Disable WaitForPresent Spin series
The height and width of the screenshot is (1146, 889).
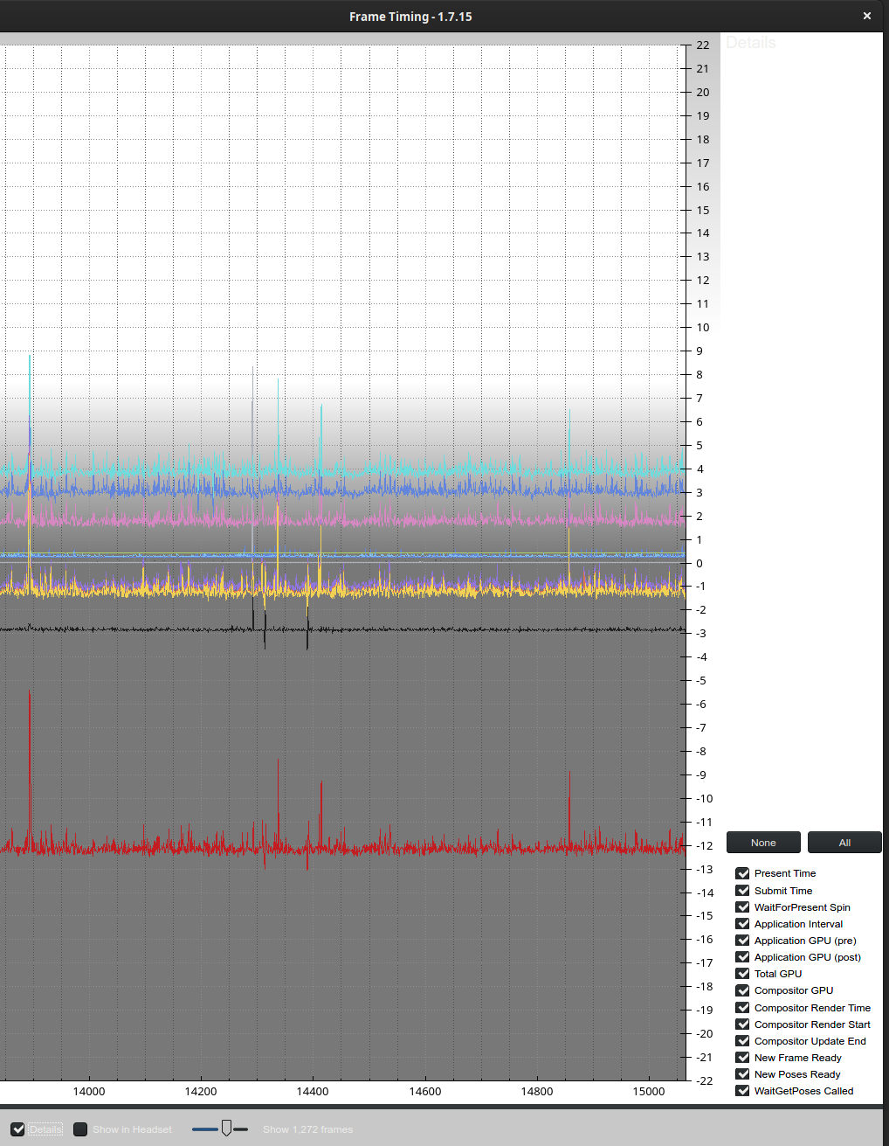click(x=742, y=906)
